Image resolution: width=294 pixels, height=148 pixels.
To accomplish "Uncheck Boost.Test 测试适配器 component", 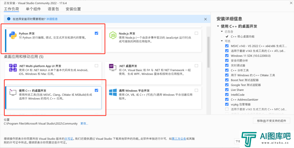I will tap(227, 80).
